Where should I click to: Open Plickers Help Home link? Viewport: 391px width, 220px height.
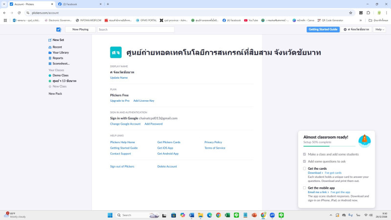coord(123,142)
